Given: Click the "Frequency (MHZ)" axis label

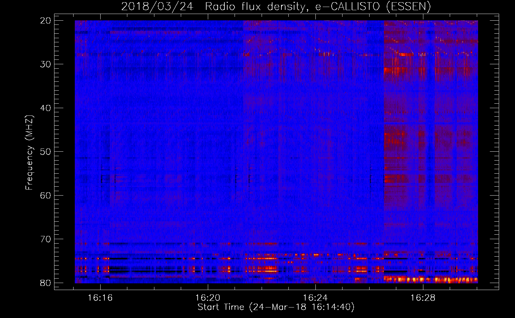Looking at the screenshot, I should (x=29, y=153).
